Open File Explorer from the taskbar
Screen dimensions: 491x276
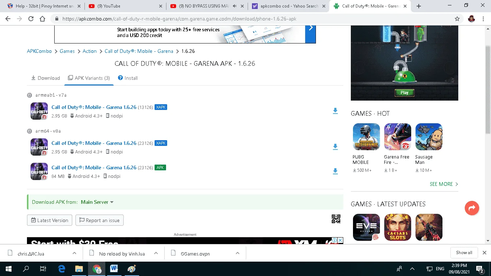click(x=79, y=269)
